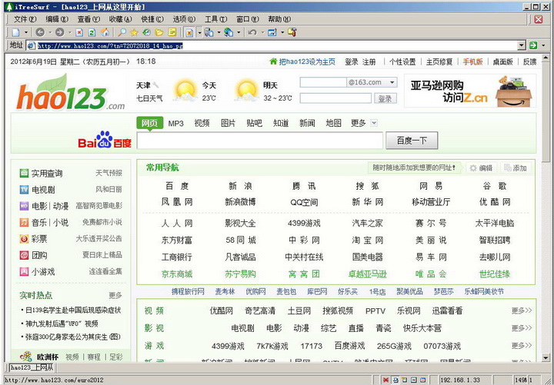Open the Go button dropdown arrow
This screenshot has width=554, height=385.
click(543, 45)
